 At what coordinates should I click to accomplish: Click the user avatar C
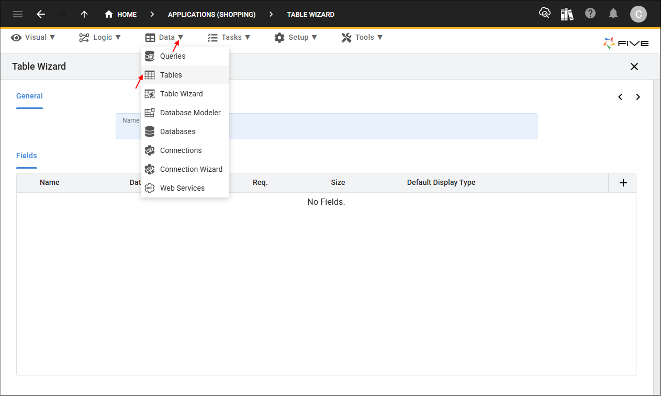click(638, 14)
